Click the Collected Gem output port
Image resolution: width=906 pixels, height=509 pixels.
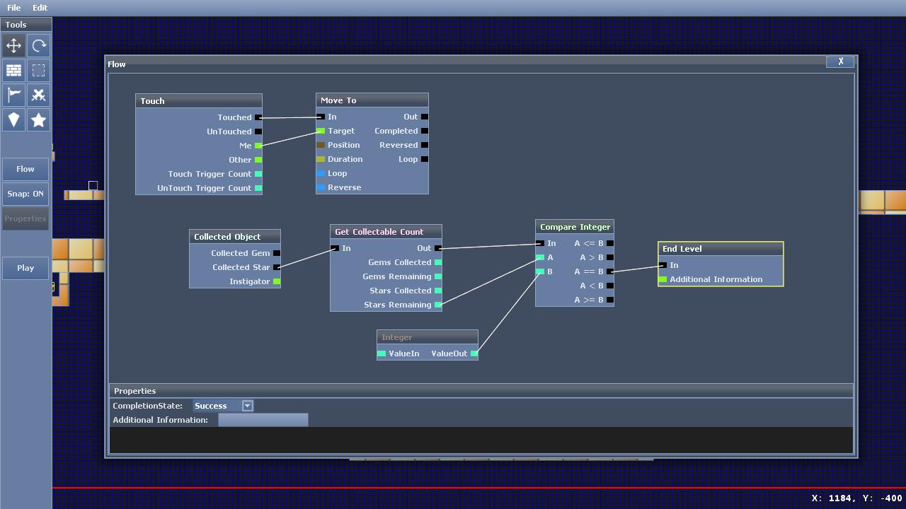tap(277, 253)
